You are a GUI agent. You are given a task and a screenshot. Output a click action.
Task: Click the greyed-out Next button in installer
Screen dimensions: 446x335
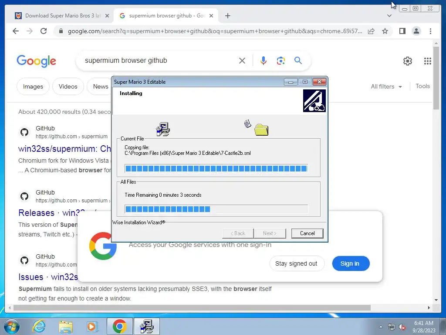pos(270,233)
